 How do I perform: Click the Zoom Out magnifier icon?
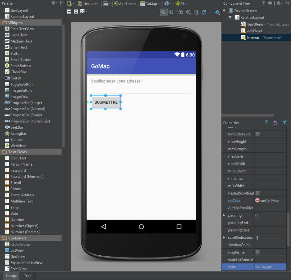point(189,12)
